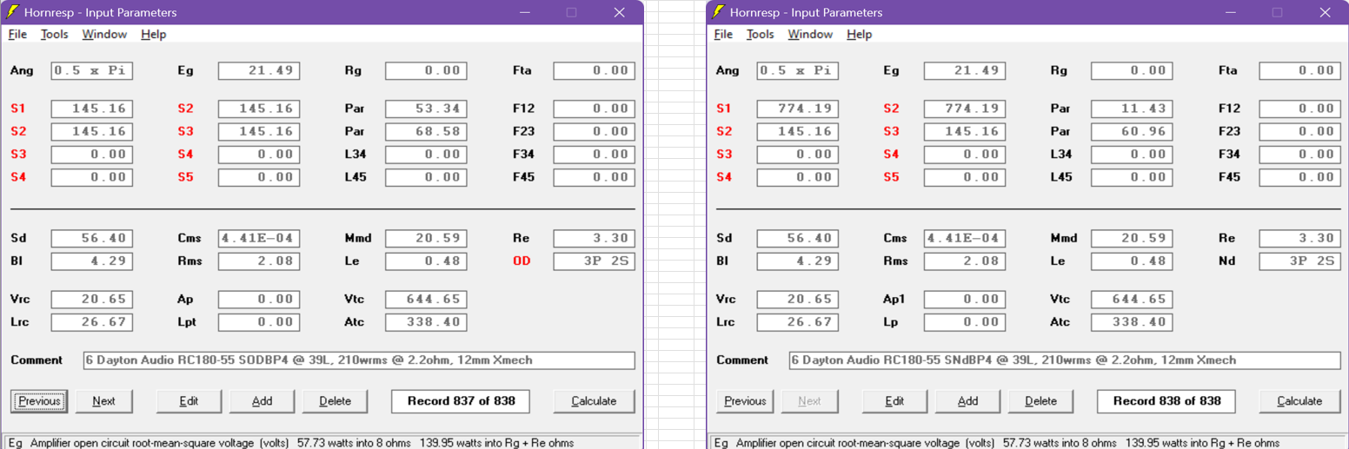Viewport: 1349px width, 449px height.
Task: Click Bl field in right window
Action: click(797, 261)
